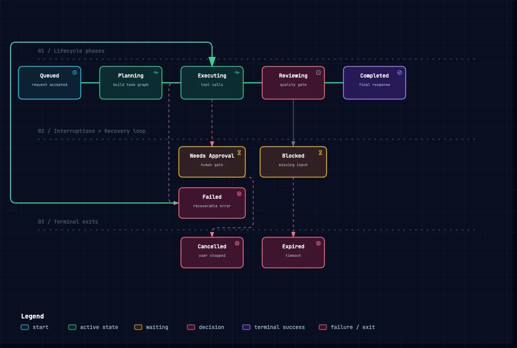Select the Expired node
Screen dimensions: 517x348
[293, 253]
